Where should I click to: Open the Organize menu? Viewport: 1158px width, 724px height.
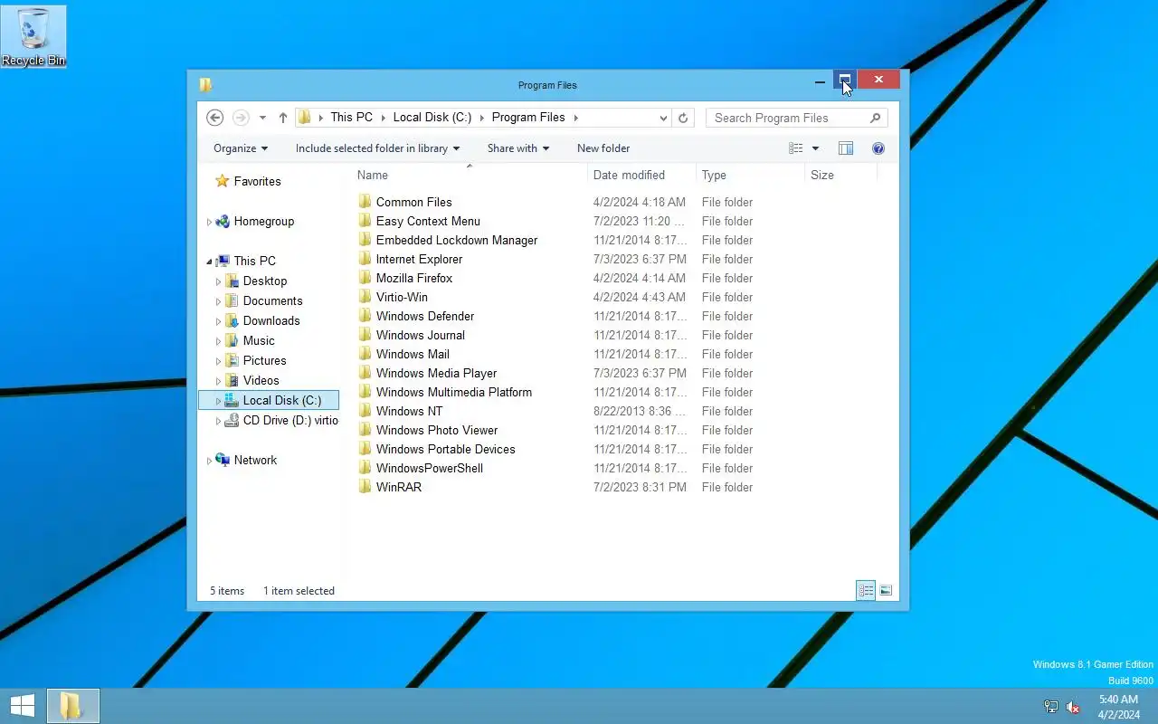coord(241,148)
